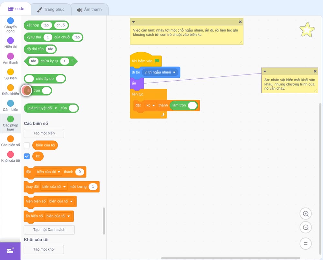This screenshot has width=323, height=260.
Task: Open variable dropdown in palette đặt block
Action: 48,172
